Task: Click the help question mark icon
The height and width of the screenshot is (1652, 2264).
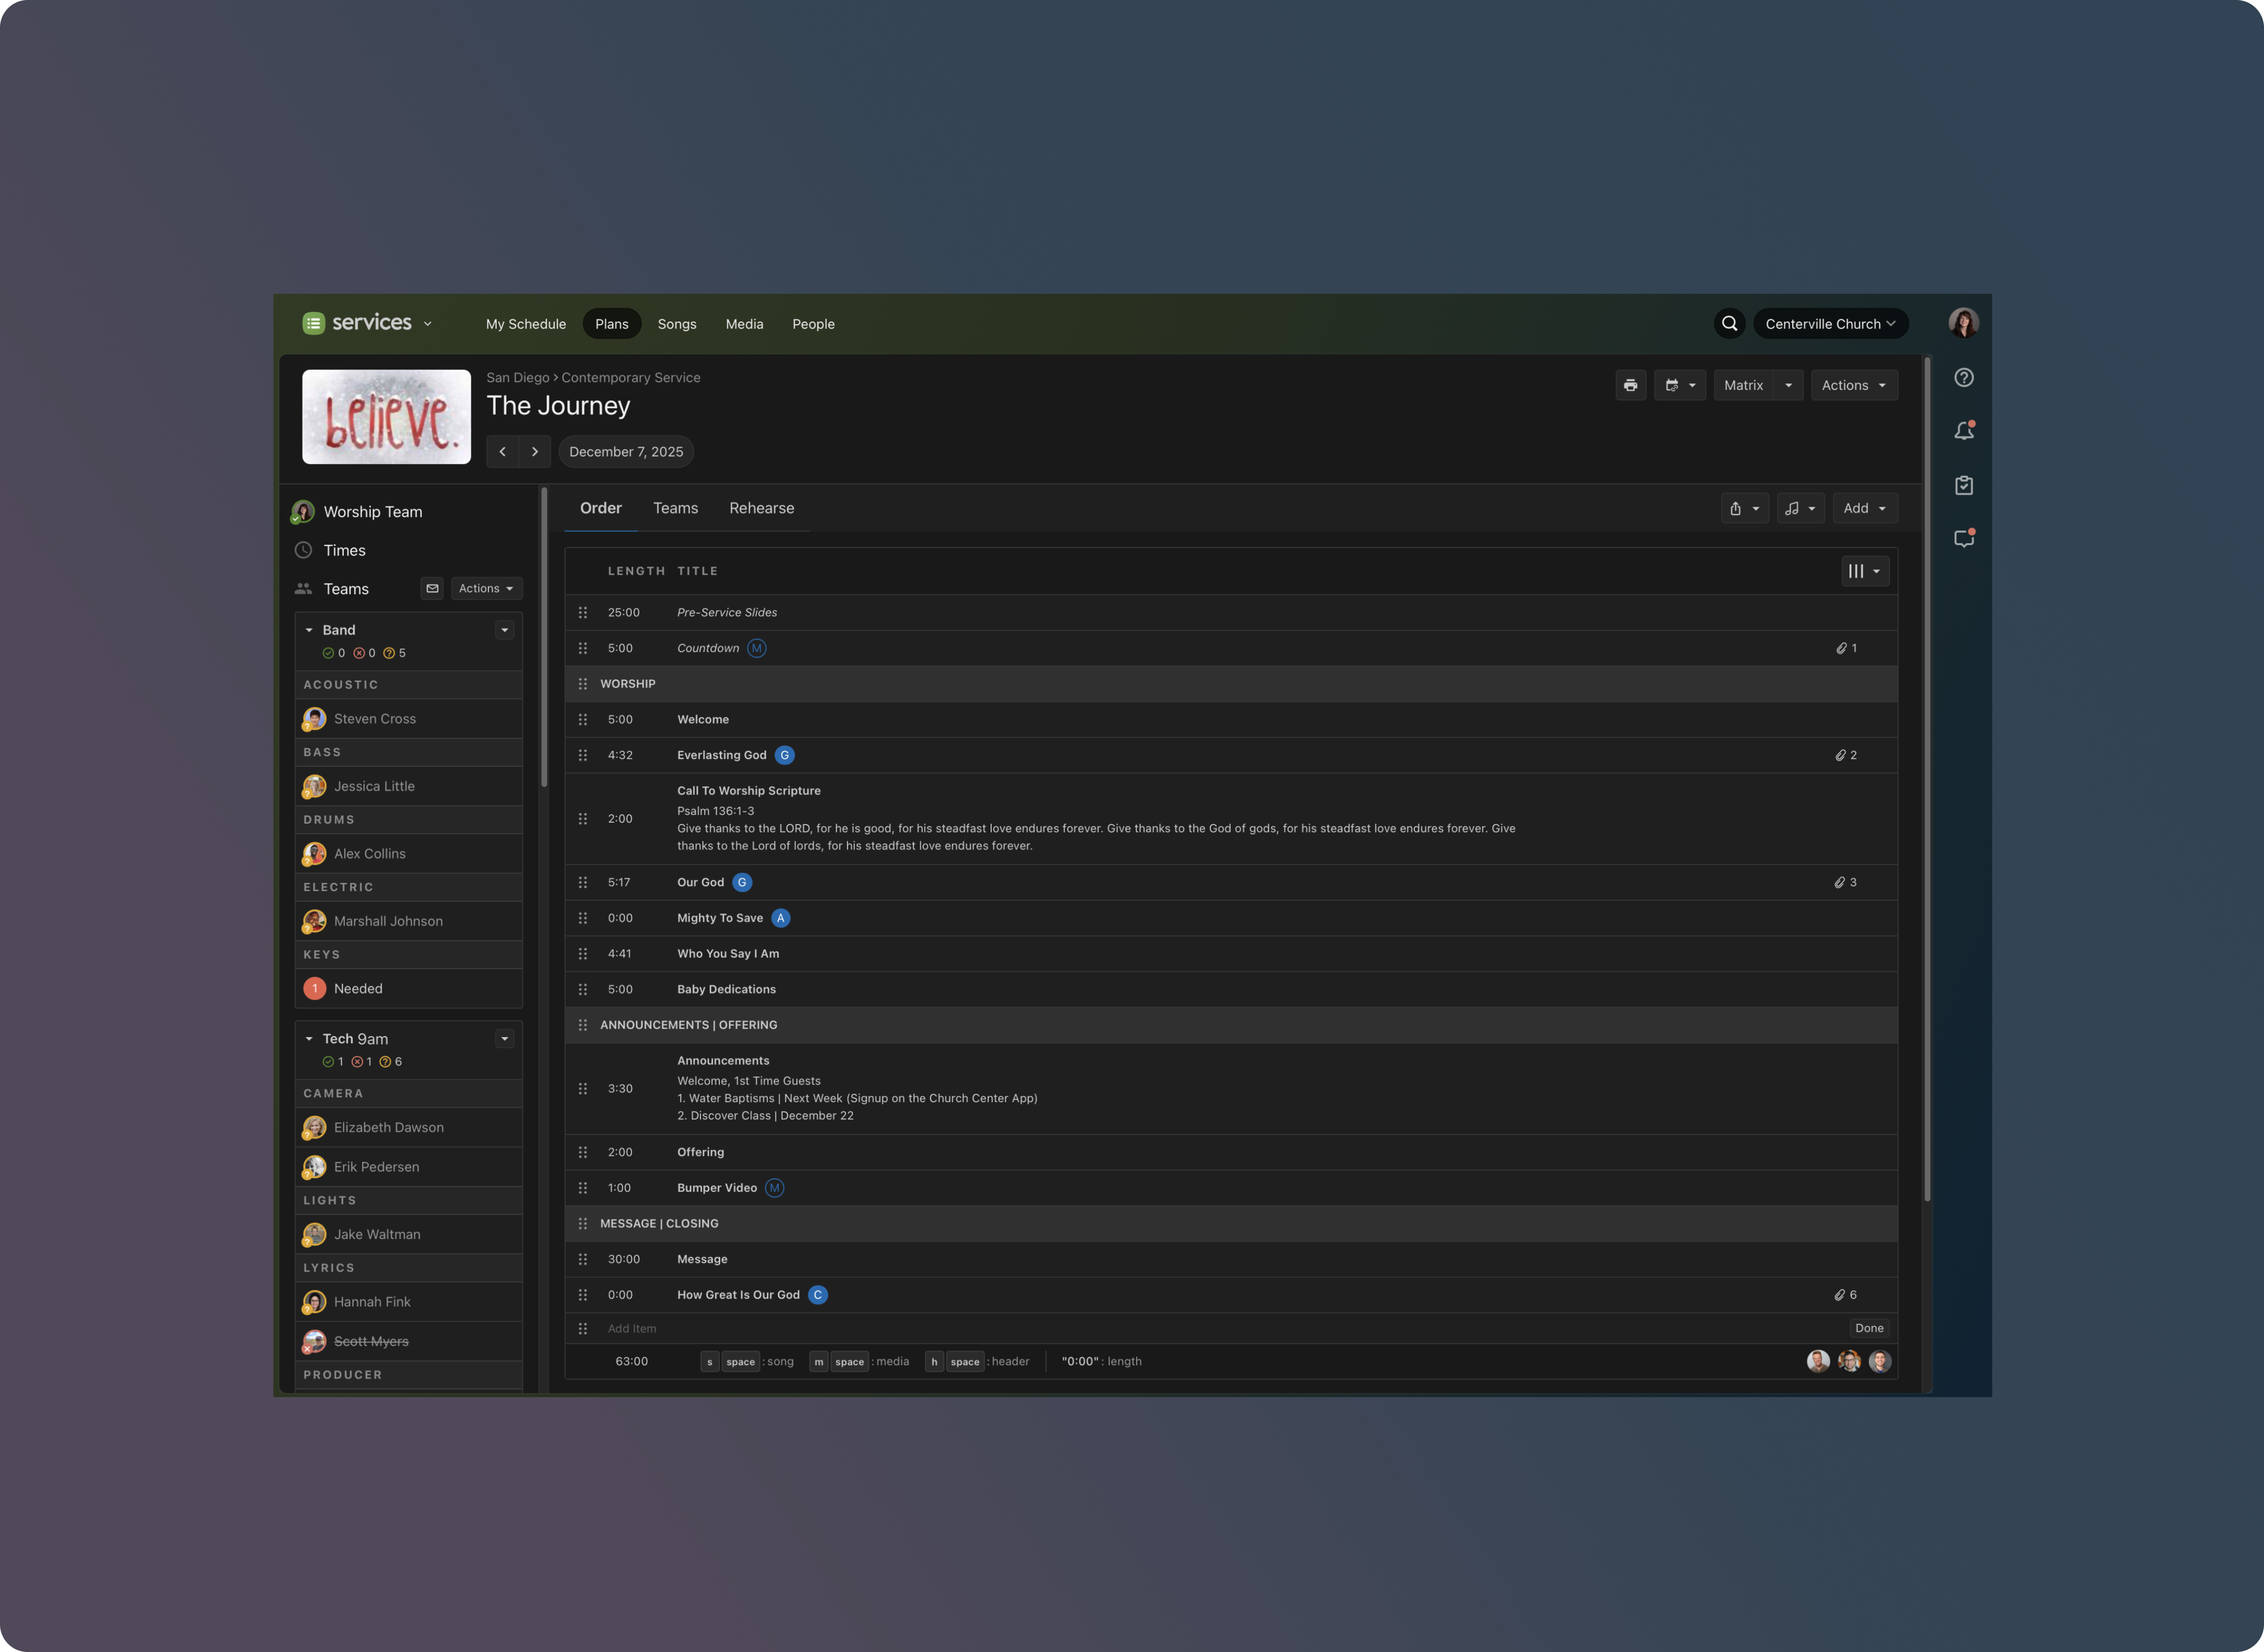Action: (1963, 378)
